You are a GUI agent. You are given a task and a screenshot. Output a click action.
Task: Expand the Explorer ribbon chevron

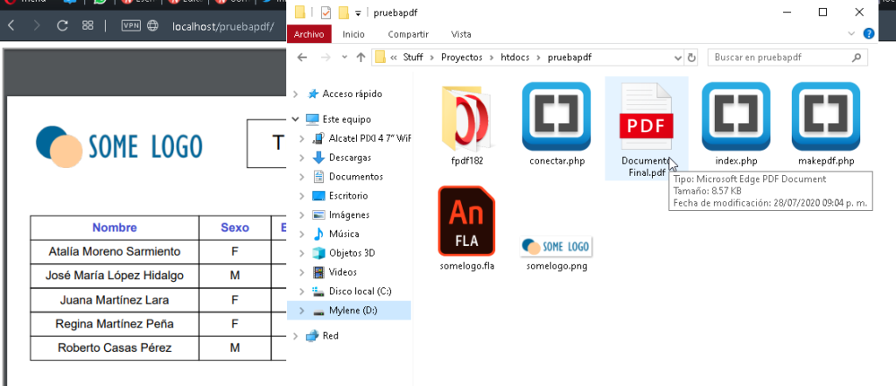coord(852,34)
